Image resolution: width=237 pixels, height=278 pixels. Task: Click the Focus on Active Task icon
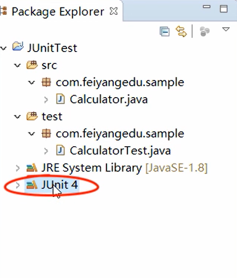(205, 32)
